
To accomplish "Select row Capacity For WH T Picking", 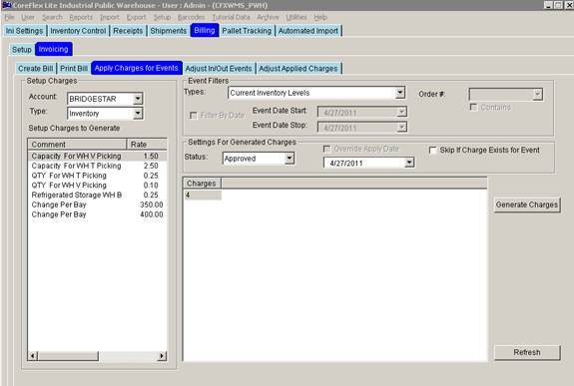I will tap(98, 166).
